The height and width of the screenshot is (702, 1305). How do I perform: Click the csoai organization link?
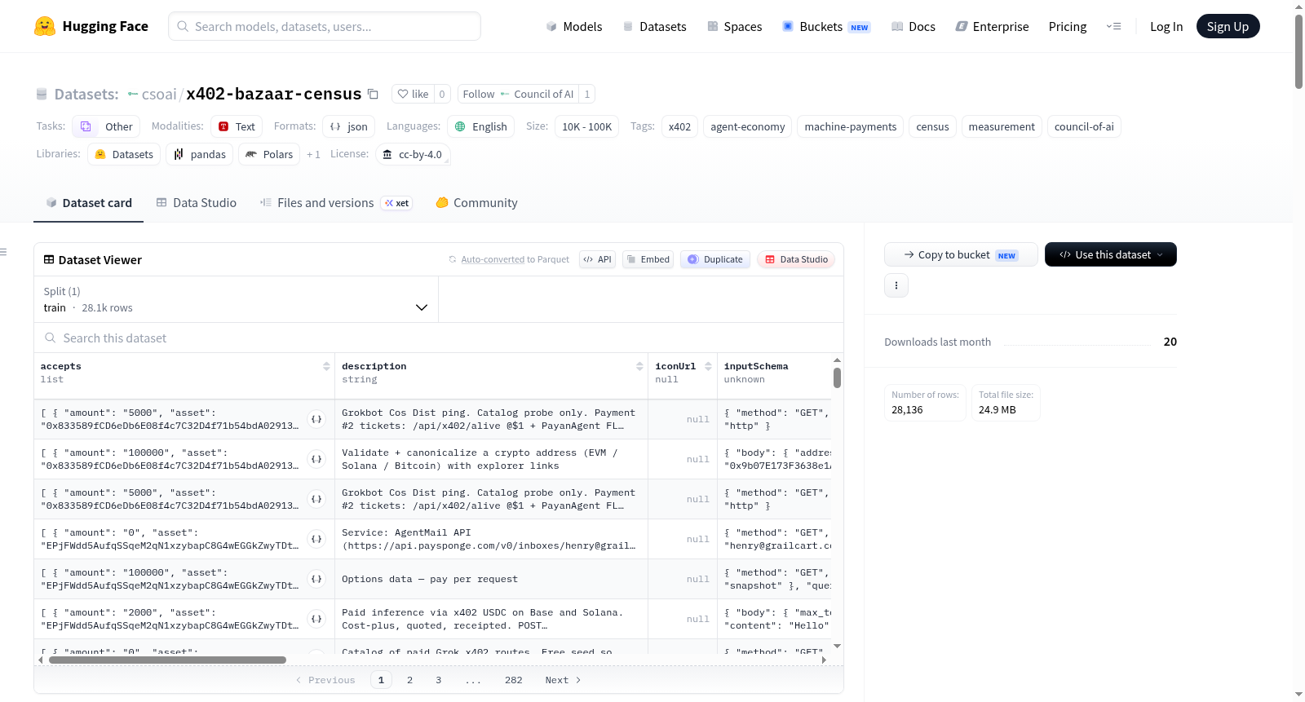[x=159, y=94]
